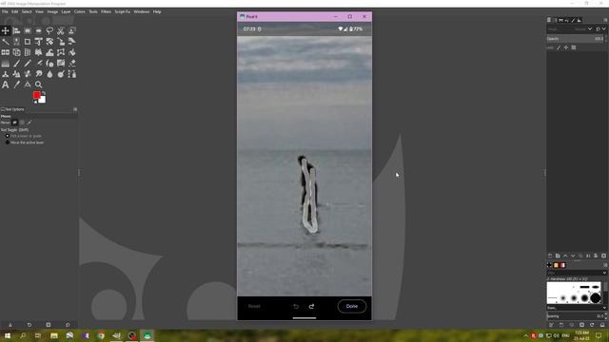
Task: Open Chrome from the taskbar
Action: pyautogui.click(x=101, y=335)
